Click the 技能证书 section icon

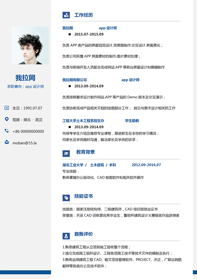[x=66, y=198]
